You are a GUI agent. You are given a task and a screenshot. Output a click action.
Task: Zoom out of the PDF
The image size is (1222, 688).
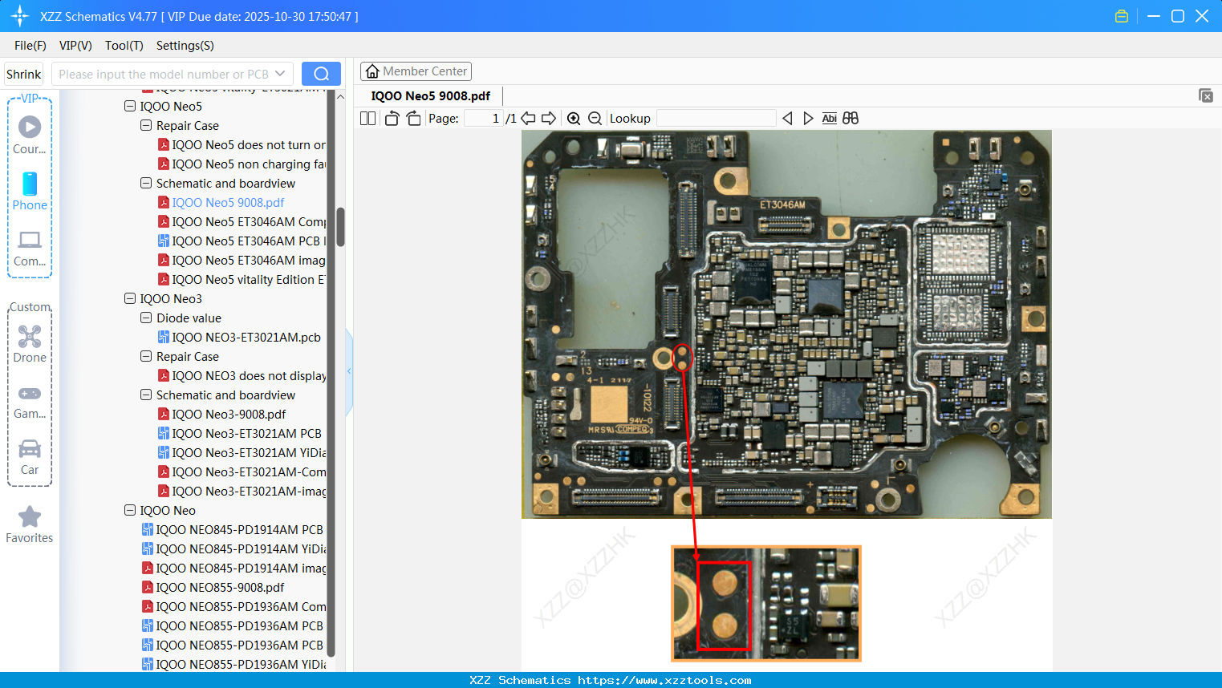[x=595, y=119]
